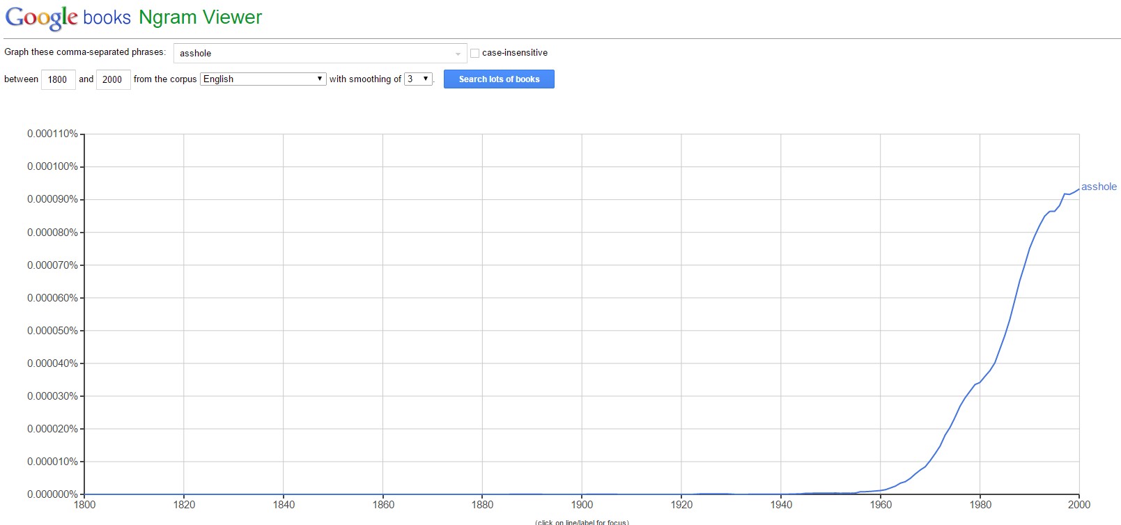Screen dimensions: 1121x525
Task: Click the Ngram Viewer title
Action: (200, 17)
